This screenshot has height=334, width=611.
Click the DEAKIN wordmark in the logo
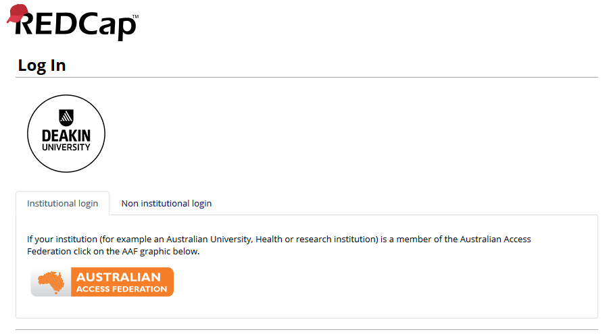point(66,136)
